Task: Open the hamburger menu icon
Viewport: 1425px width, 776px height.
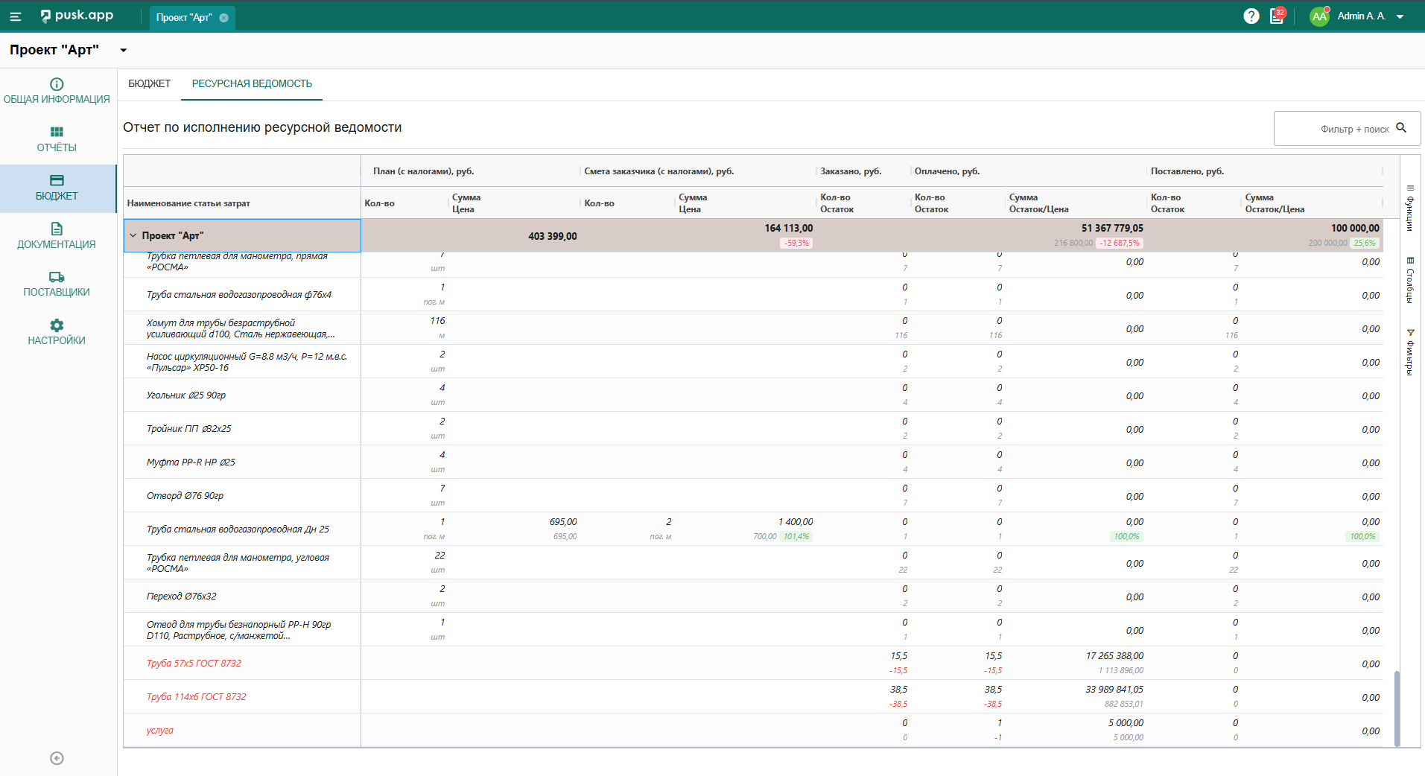Action: point(16,16)
